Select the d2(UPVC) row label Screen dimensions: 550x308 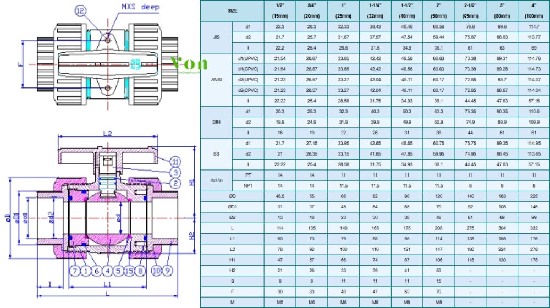click(248, 80)
